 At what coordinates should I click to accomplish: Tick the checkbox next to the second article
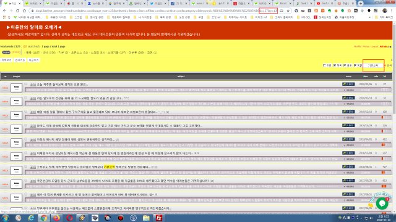coord(26,98)
